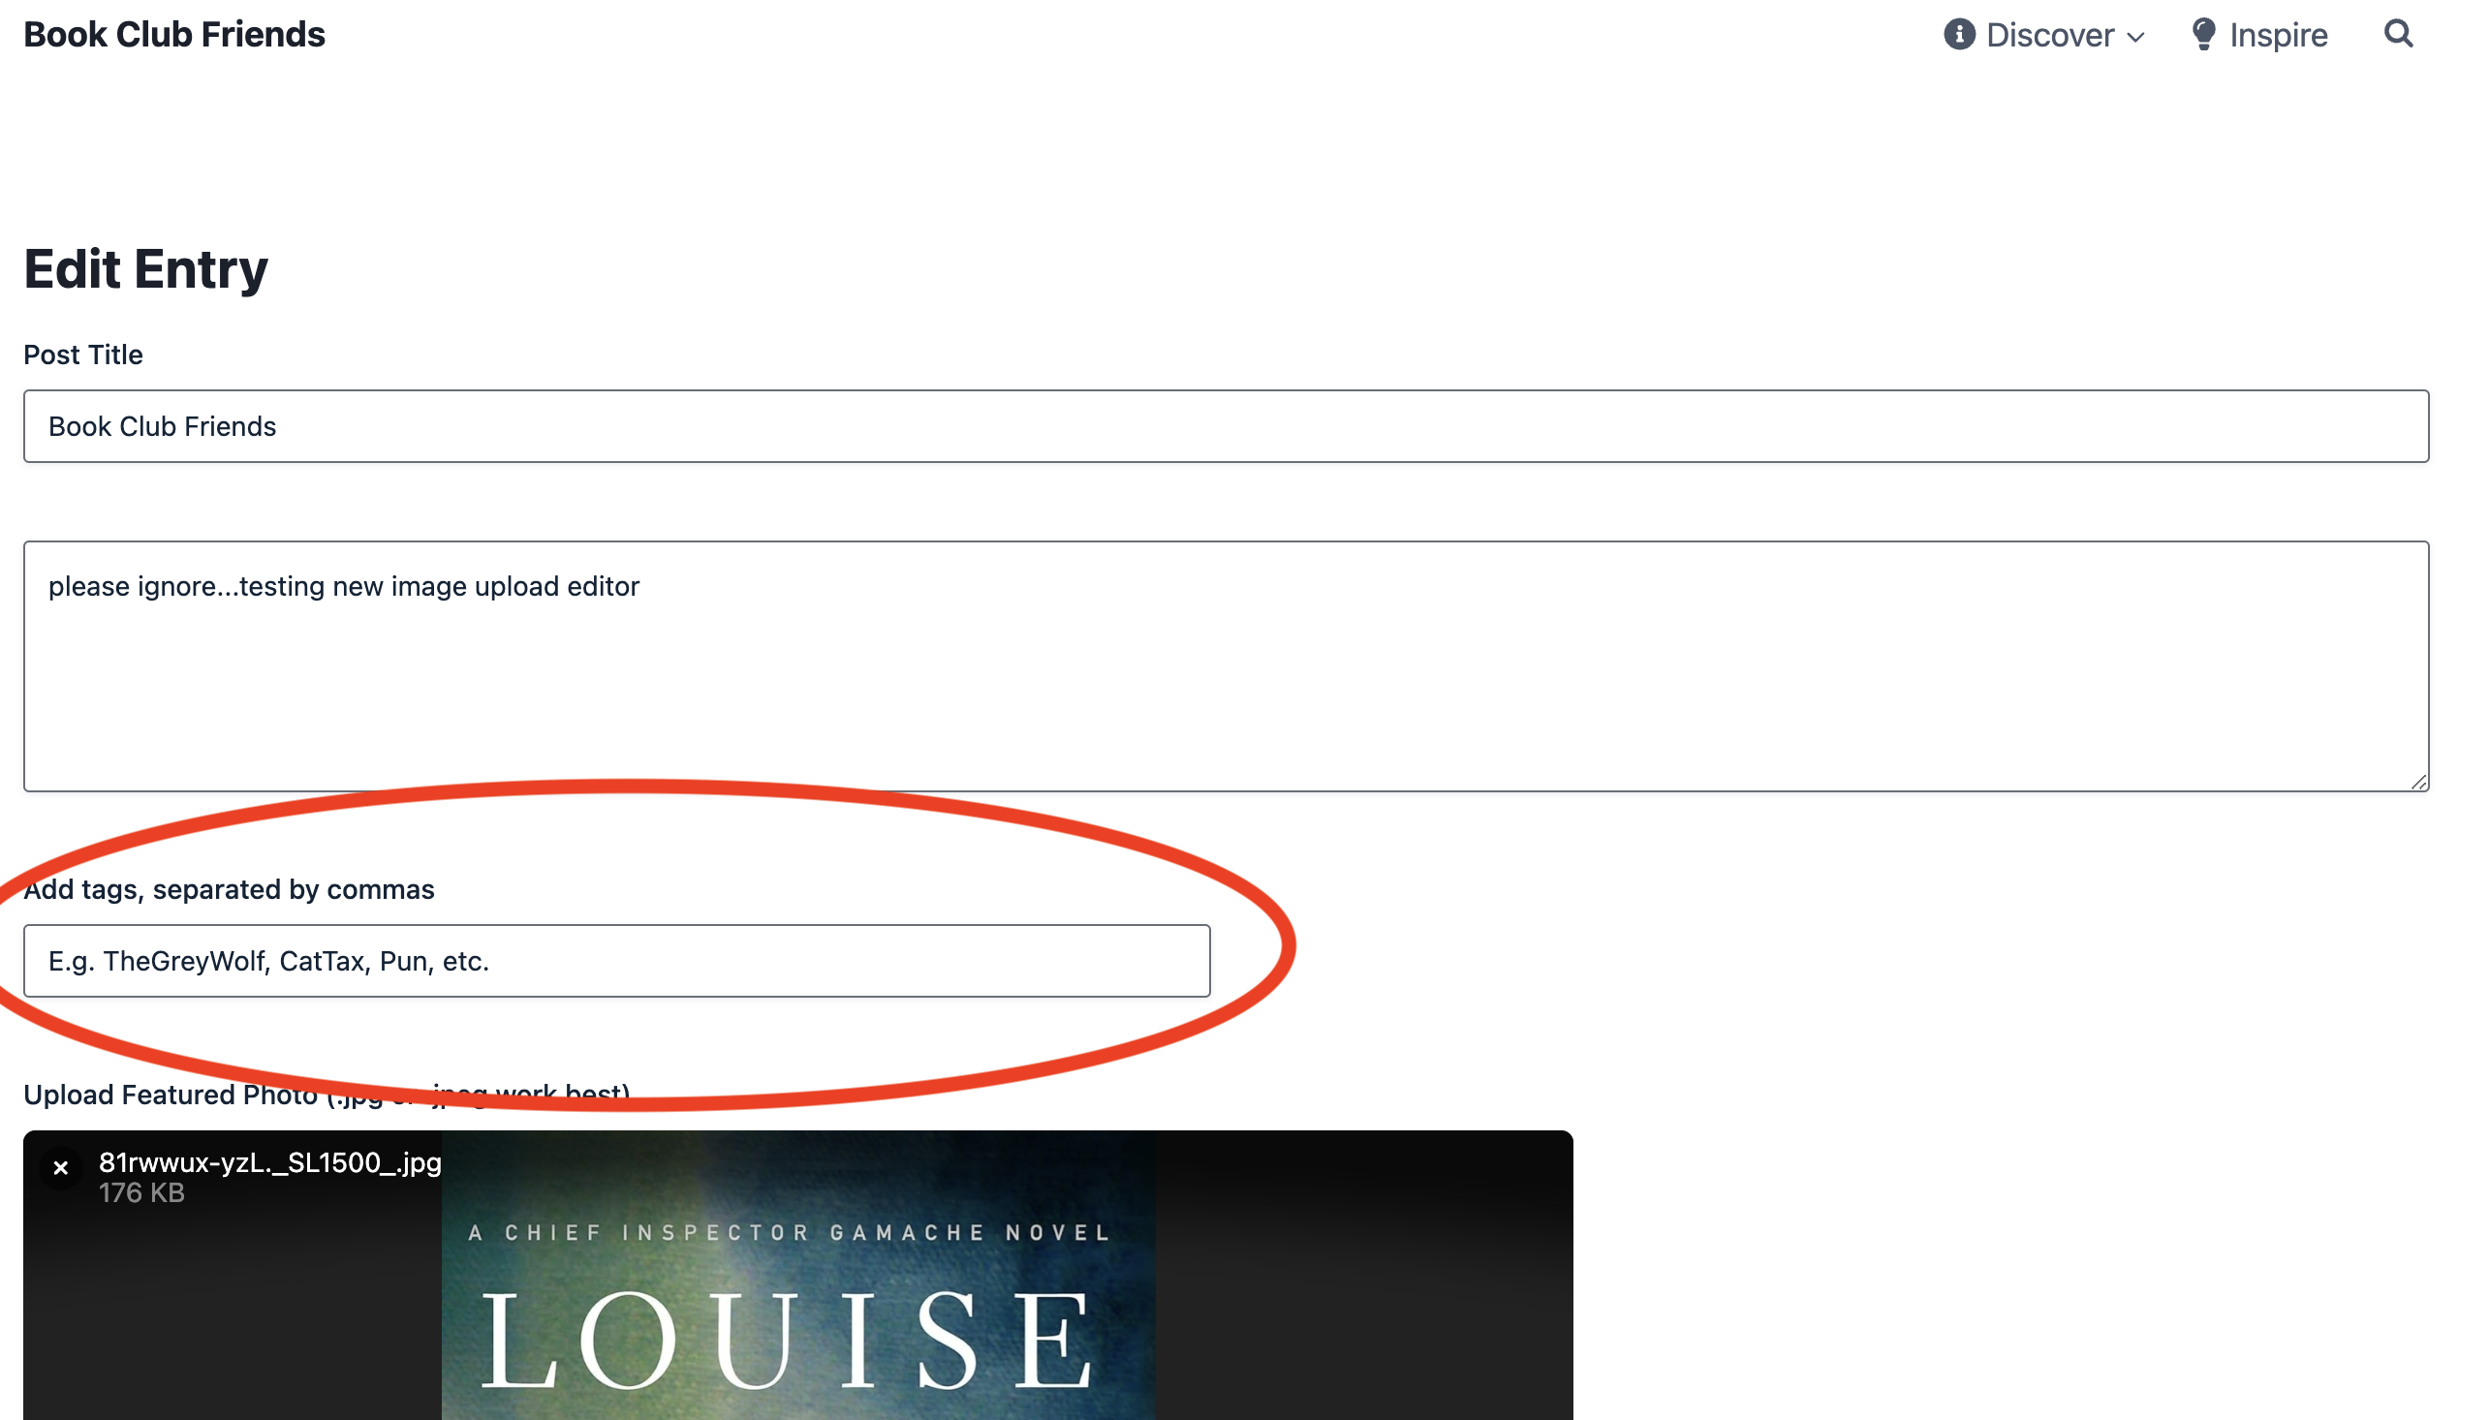Viewport: 2490px width, 1420px height.
Task: Click the Post Title label
Action: pyautogui.click(x=83, y=355)
